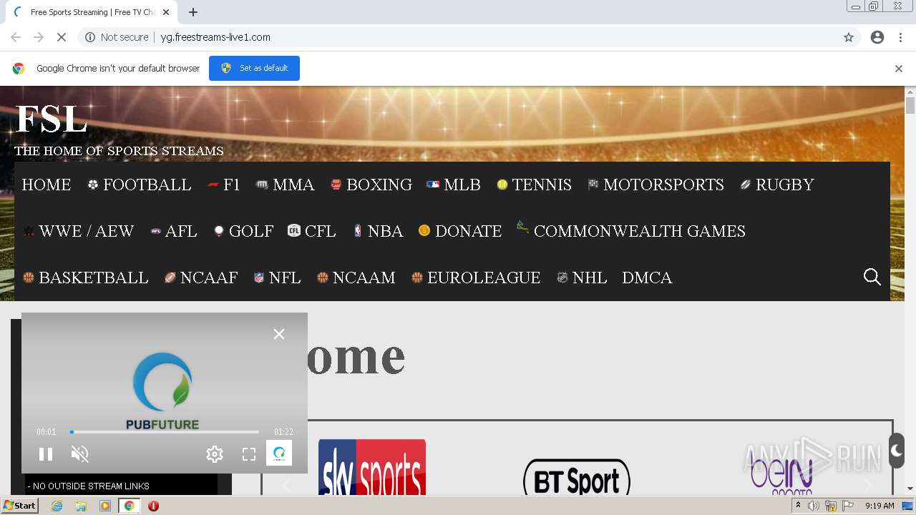Image resolution: width=916 pixels, height=515 pixels.
Task: Open Action Center flag tray icon
Action: [848, 506]
